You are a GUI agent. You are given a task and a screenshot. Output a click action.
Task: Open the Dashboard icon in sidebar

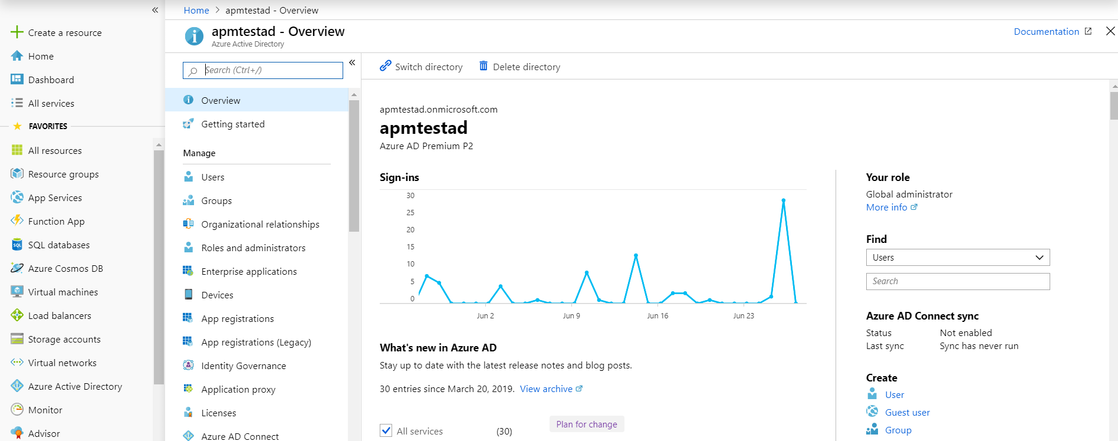coord(17,80)
